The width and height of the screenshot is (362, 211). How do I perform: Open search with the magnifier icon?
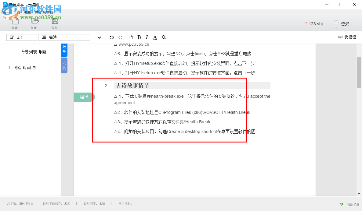coord(164,37)
